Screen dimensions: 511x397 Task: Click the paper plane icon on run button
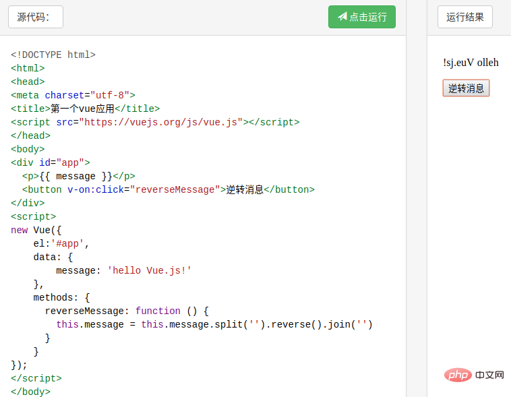[342, 17]
